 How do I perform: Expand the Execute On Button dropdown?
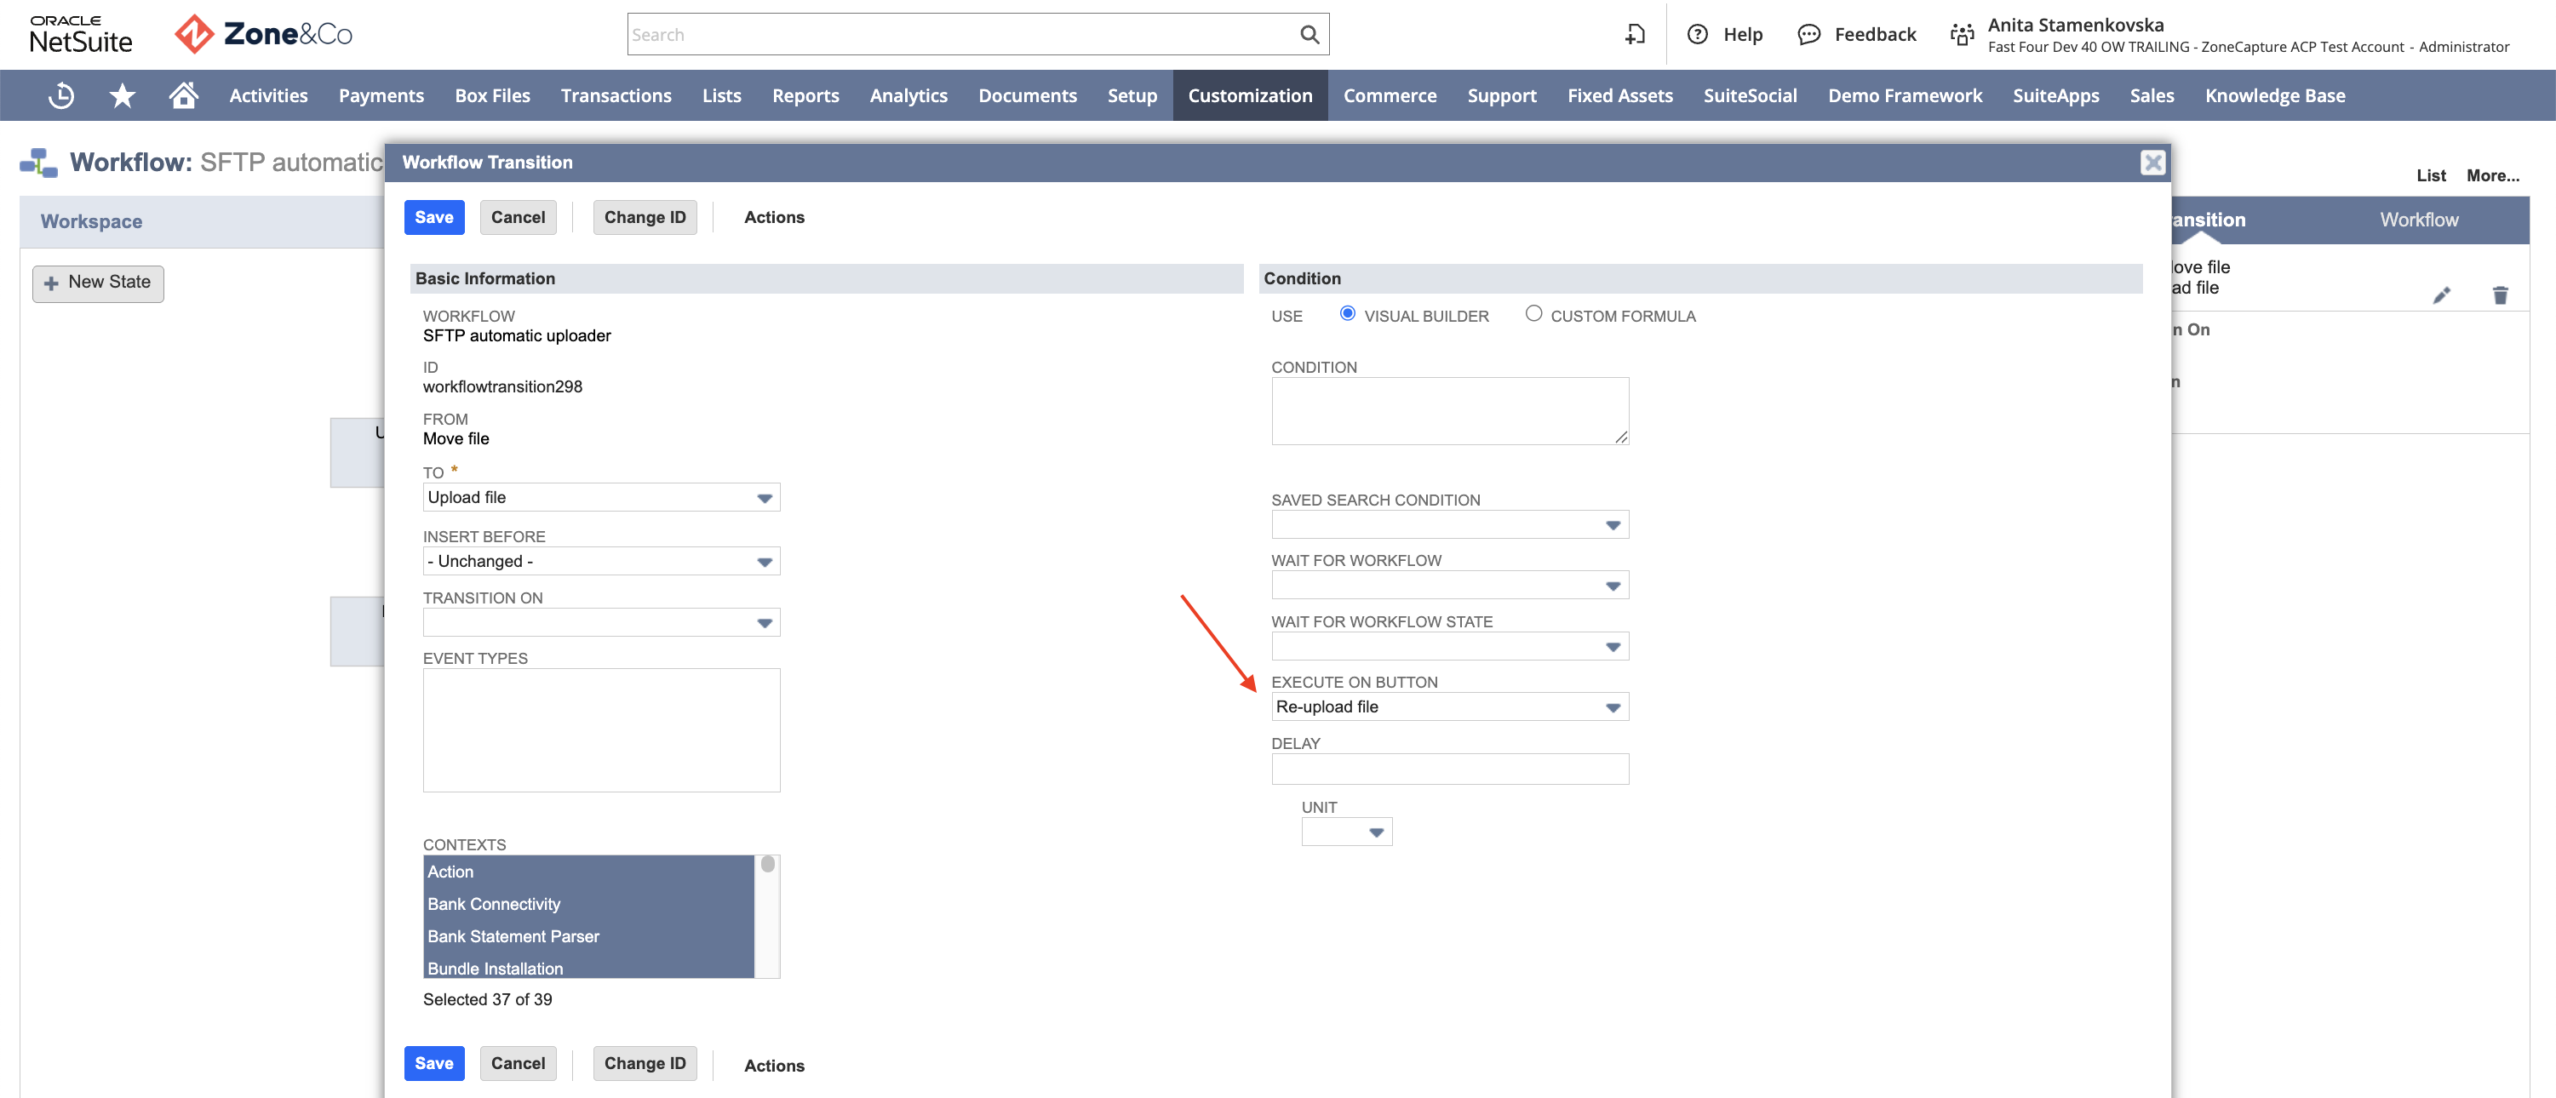point(1448,707)
